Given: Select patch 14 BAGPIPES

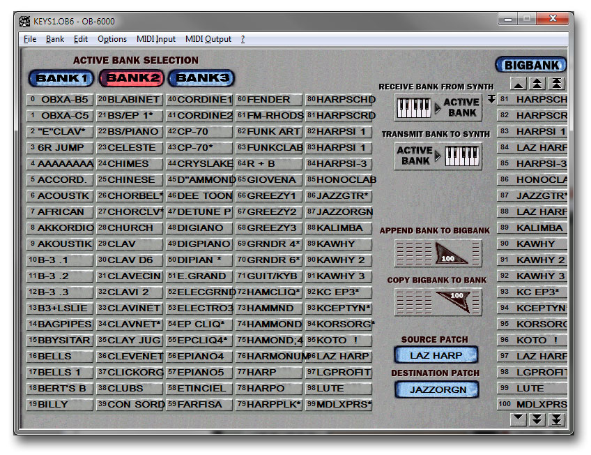Looking at the screenshot, I should click(x=59, y=324).
